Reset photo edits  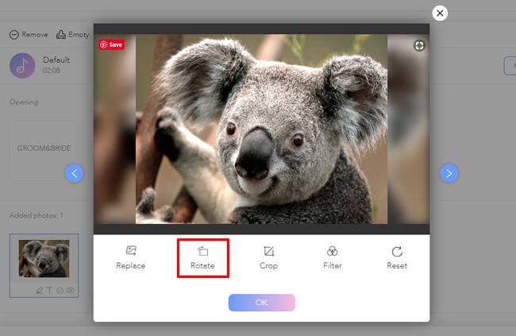coord(397,258)
